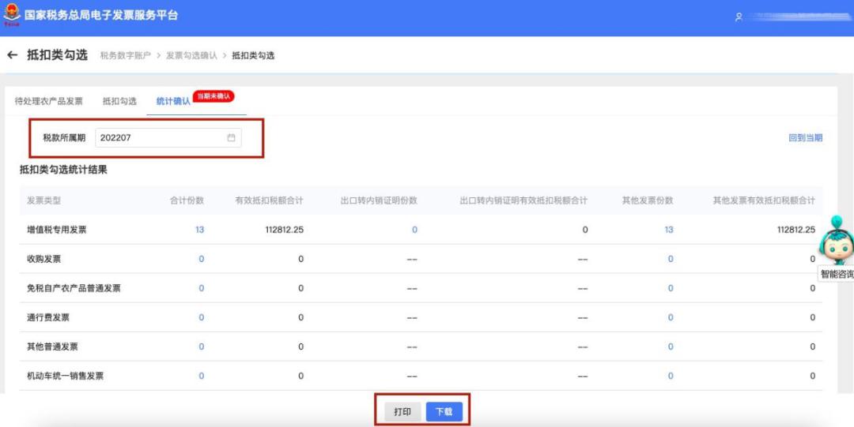Viewport: 854px width, 427px height.
Task: Open 增值税专用发票 total count 13
Action: point(199,230)
